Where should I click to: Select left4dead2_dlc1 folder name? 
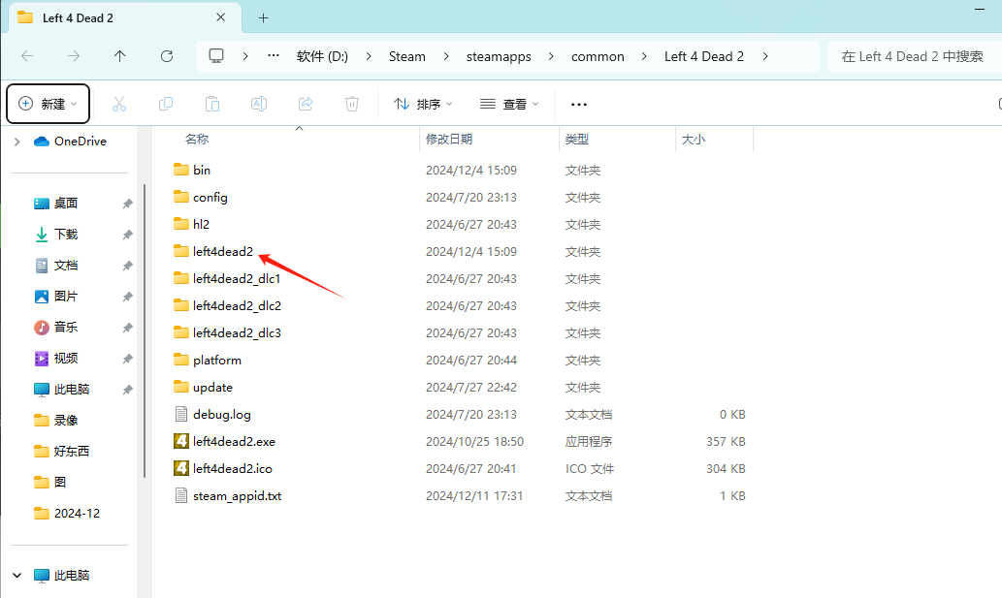[x=237, y=278]
